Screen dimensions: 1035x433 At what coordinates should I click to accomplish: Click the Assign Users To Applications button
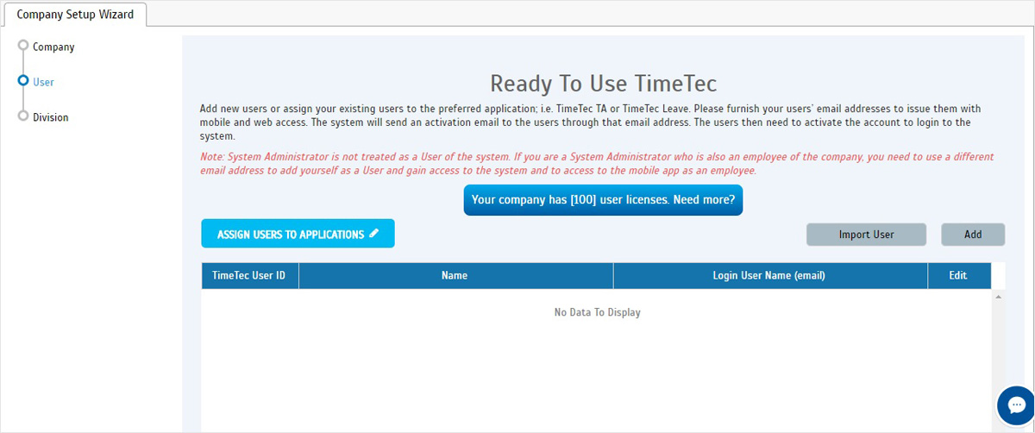(x=298, y=234)
